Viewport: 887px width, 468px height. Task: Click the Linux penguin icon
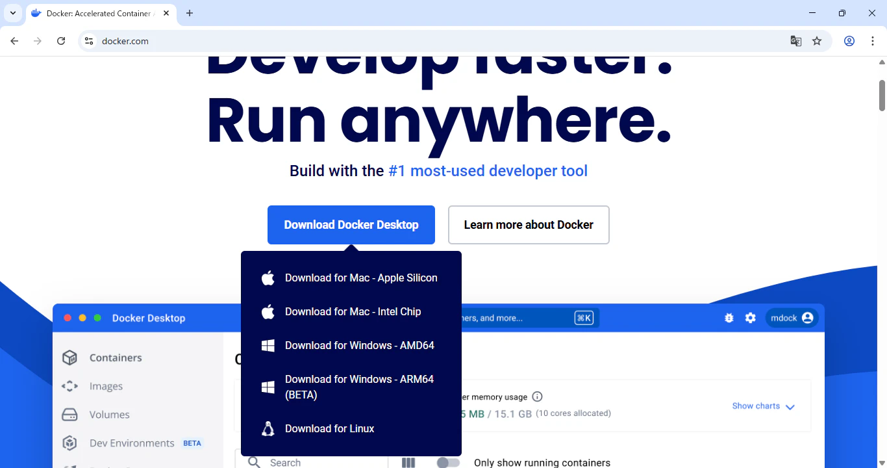click(x=268, y=428)
